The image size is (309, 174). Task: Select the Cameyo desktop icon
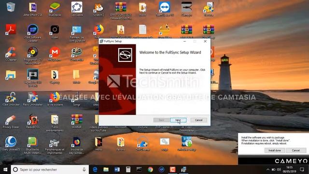point(187,9)
